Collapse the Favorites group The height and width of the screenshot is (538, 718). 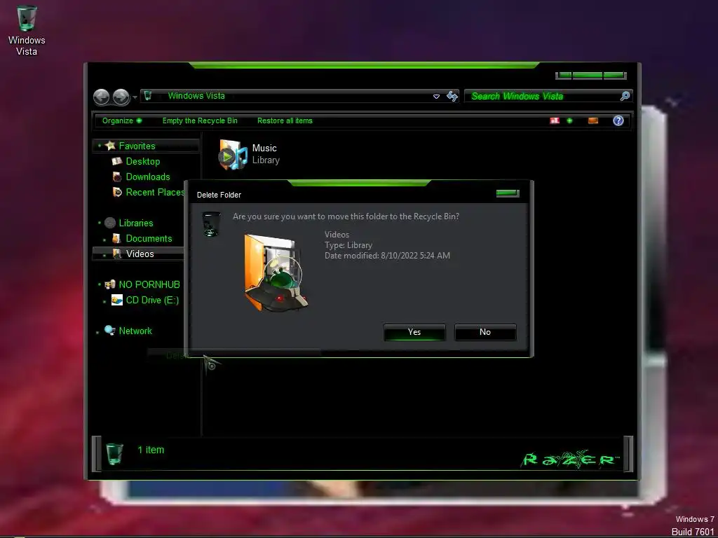click(x=100, y=146)
